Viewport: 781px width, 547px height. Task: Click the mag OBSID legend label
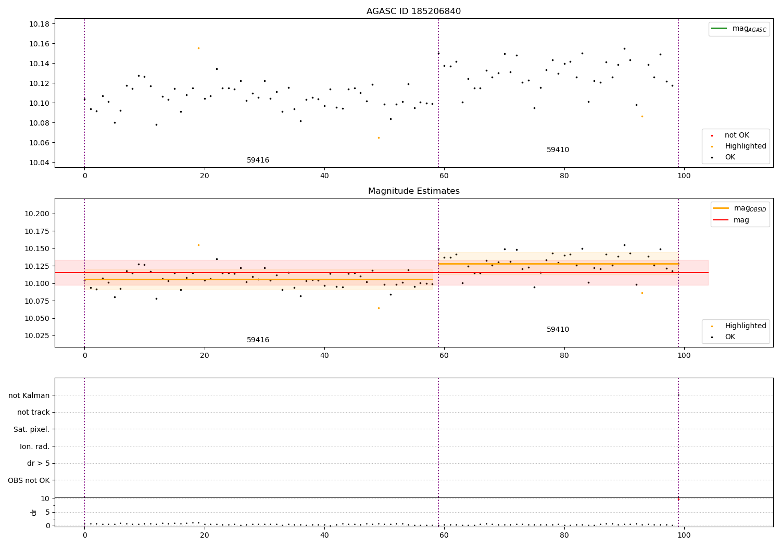(750, 208)
